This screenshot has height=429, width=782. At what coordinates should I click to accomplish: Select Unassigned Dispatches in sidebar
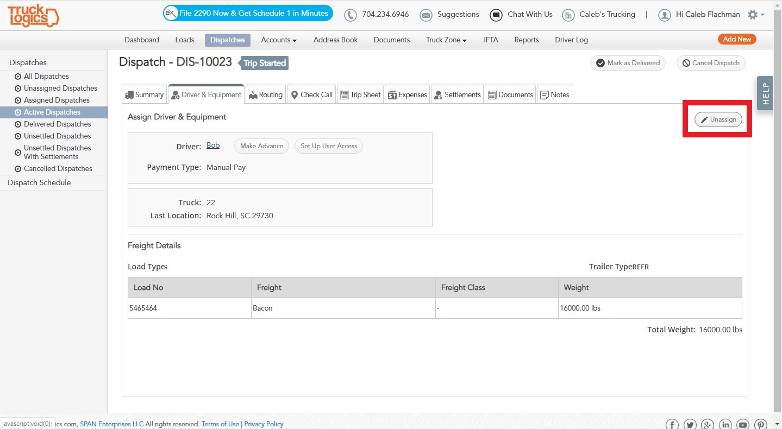(60, 88)
